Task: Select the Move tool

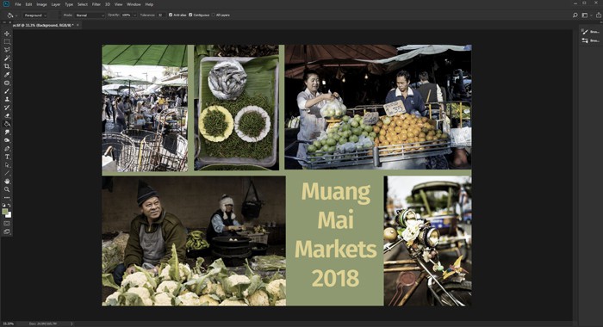Action: tap(7, 34)
